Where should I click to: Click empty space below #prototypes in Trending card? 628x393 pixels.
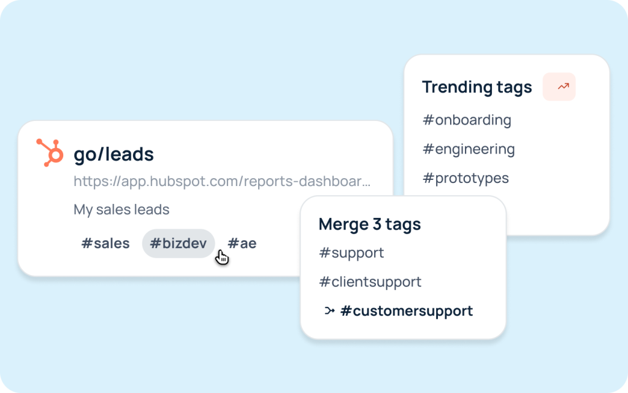[552, 212]
